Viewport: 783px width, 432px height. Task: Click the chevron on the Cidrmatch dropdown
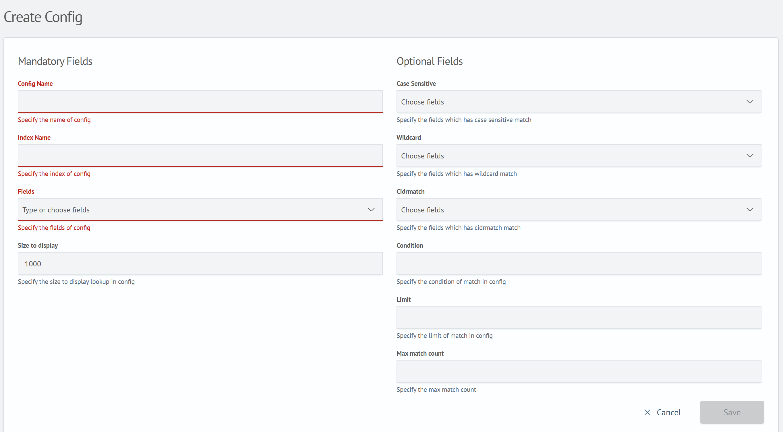(750, 210)
